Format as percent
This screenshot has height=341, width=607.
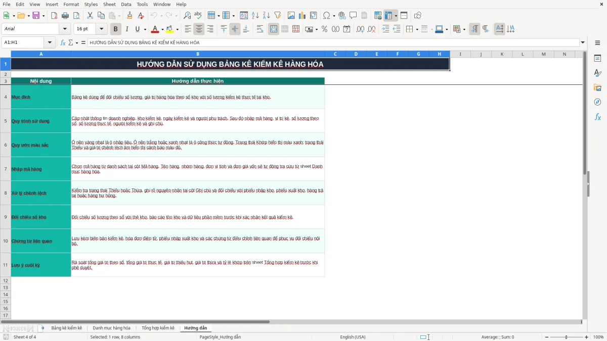(x=324, y=29)
